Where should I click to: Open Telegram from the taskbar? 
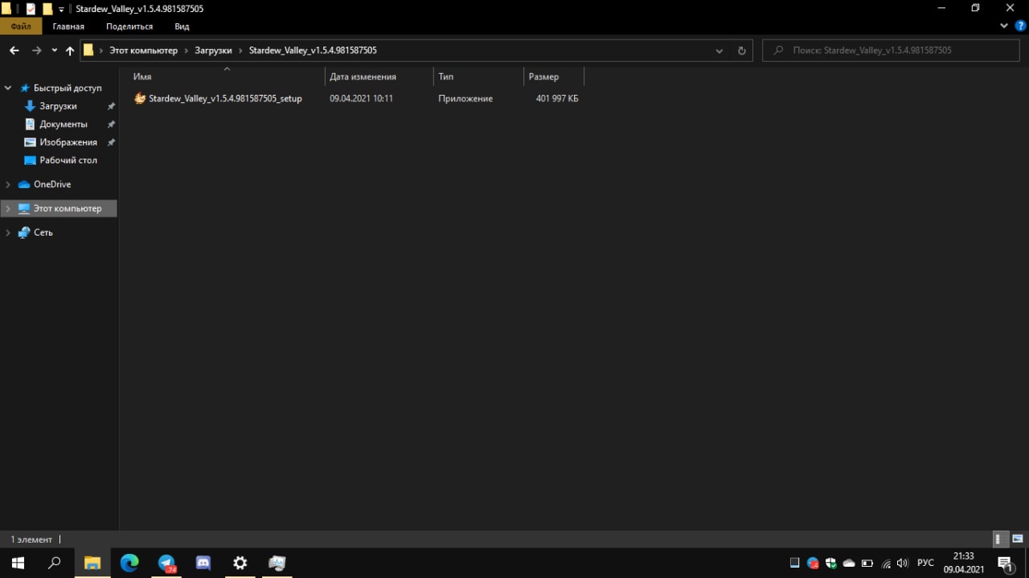pos(166,563)
